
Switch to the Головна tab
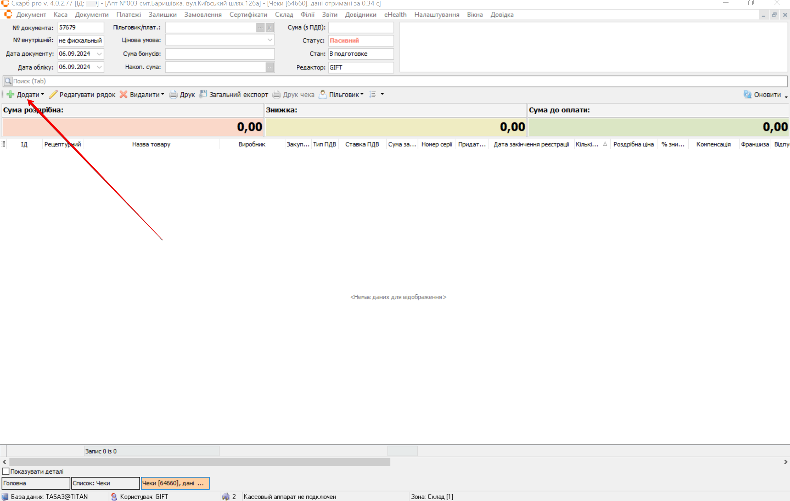(x=35, y=483)
